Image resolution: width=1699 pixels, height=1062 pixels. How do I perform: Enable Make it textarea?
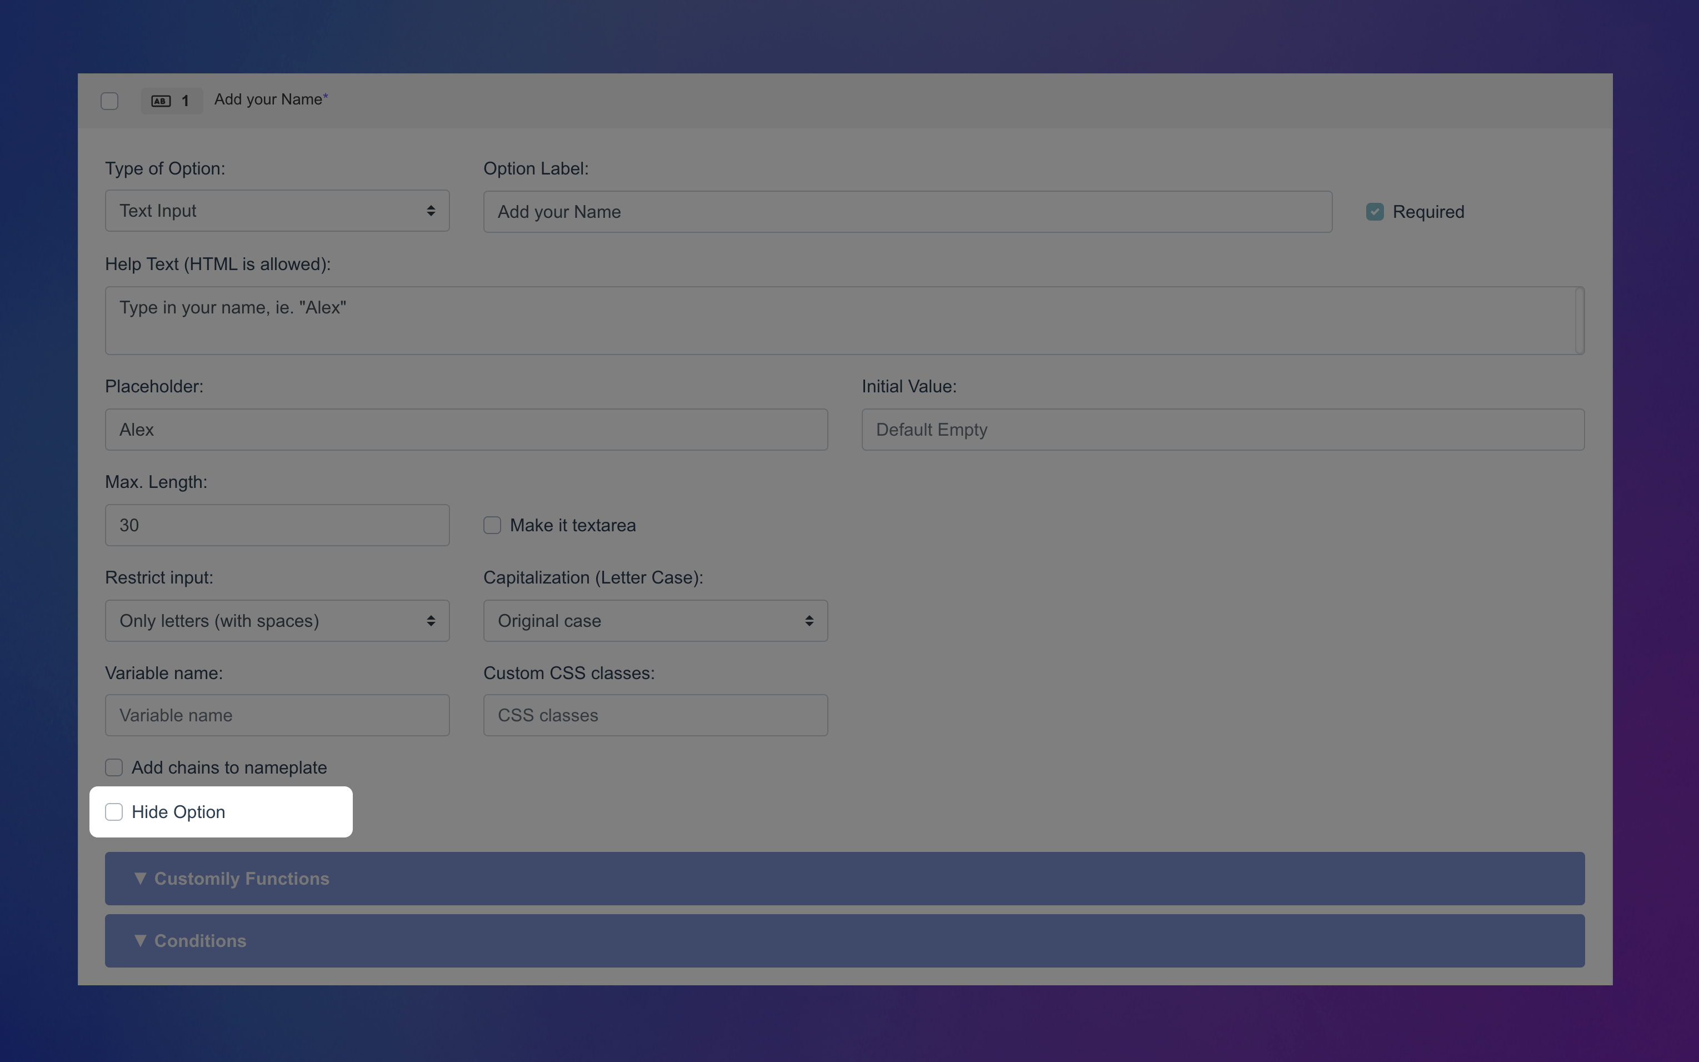[492, 525]
